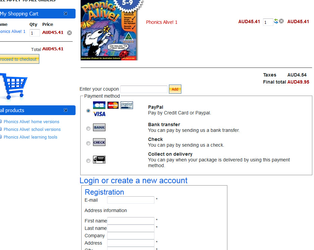Click the MasterCard logo icon
This screenshot has height=250, width=314.
113,105
